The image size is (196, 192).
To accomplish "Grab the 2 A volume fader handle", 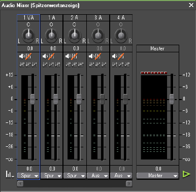I will click(79, 99).
